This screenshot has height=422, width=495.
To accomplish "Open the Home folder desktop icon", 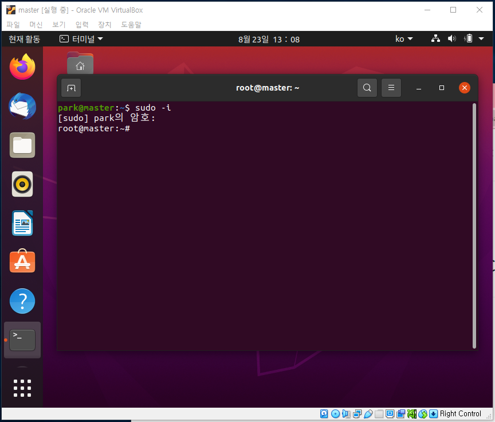I will tap(80, 63).
